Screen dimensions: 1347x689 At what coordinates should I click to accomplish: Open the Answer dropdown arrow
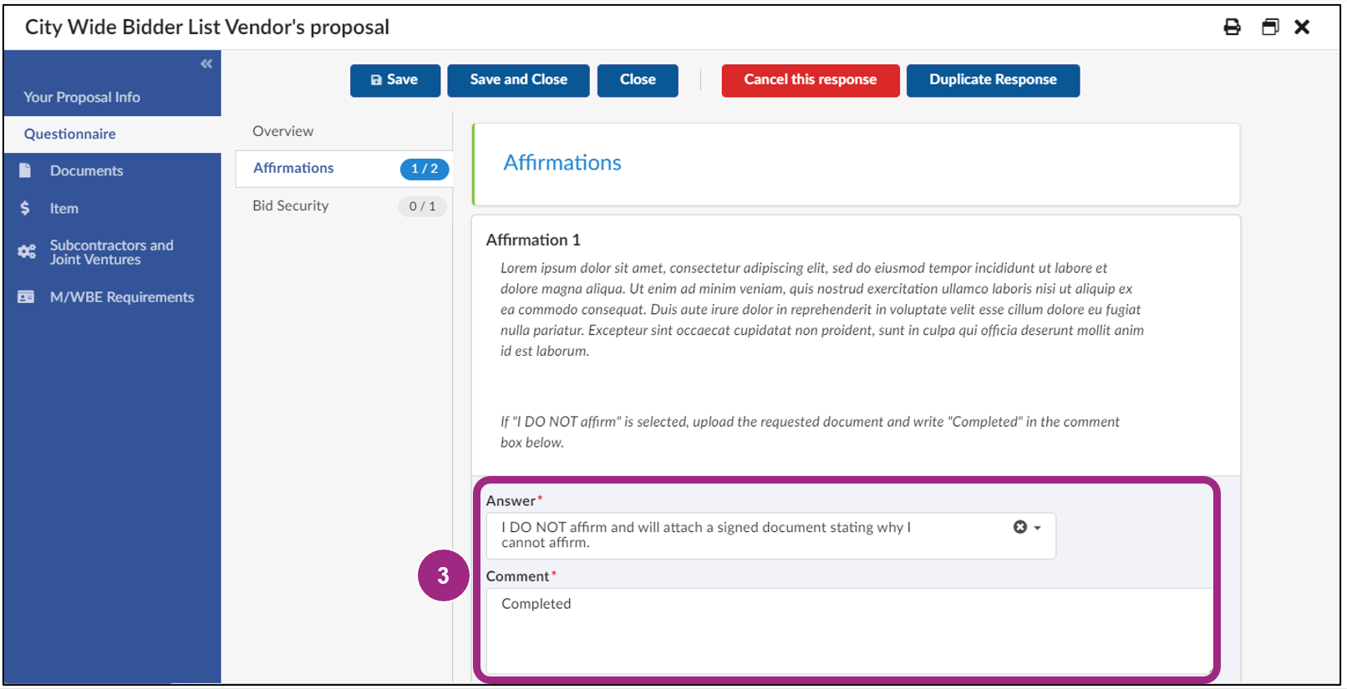(1038, 528)
